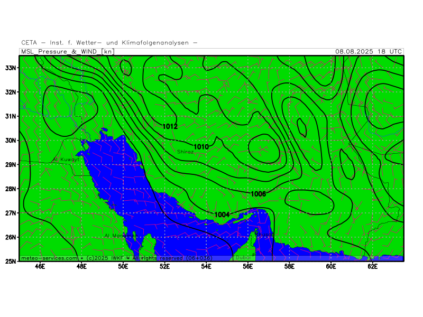
Task: Click the 33N latitude label
Action: tap(11, 68)
